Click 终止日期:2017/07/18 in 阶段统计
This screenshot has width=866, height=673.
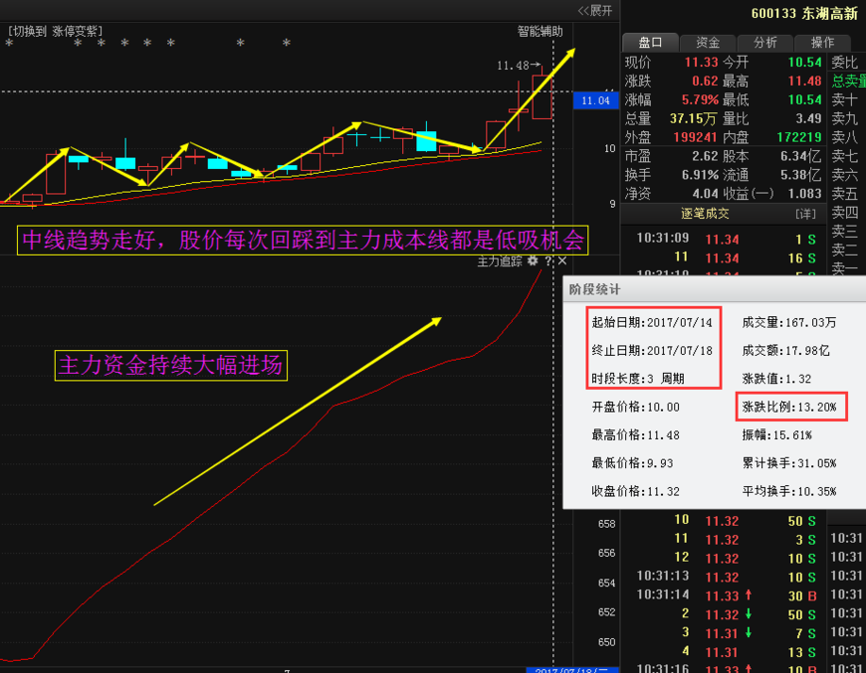[652, 351]
